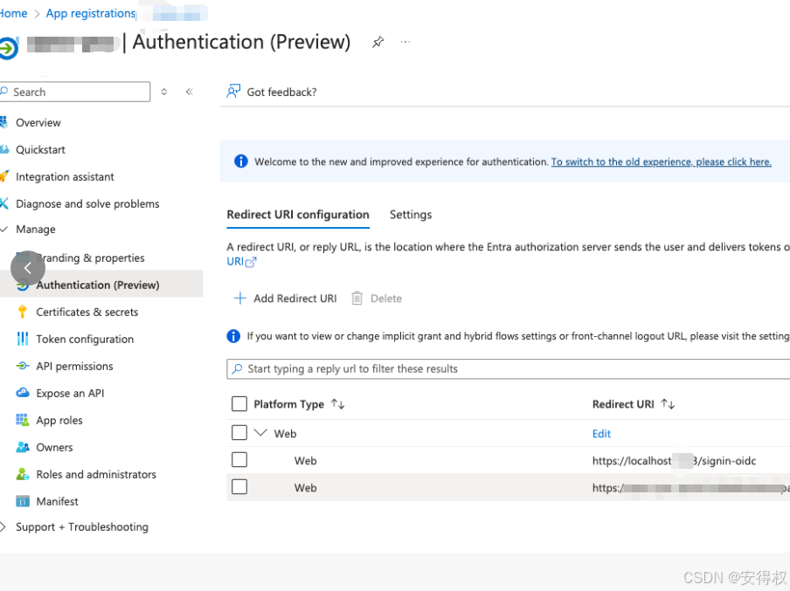Click Redirect URI column header

(623, 404)
